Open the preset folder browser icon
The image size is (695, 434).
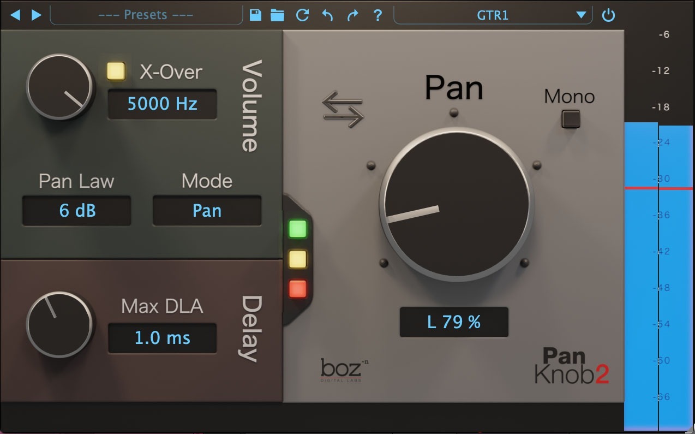pos(278,15)
